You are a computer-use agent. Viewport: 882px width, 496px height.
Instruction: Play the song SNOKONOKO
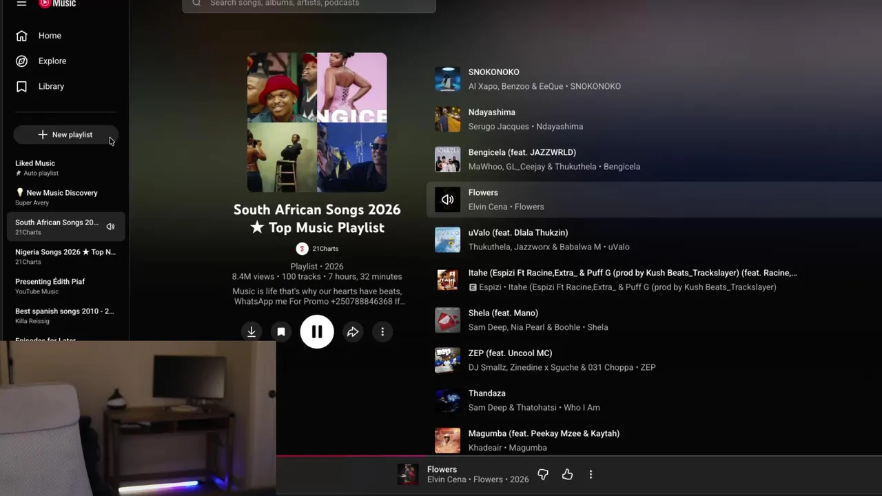click(x=493, y=72)
